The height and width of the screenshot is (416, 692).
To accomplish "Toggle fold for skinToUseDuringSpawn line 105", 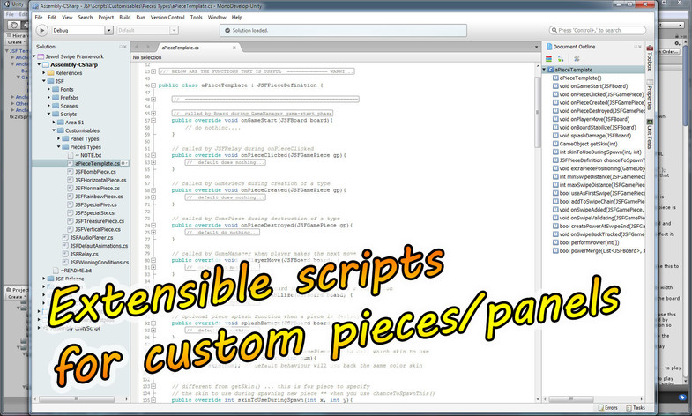I will click(153, 400).
